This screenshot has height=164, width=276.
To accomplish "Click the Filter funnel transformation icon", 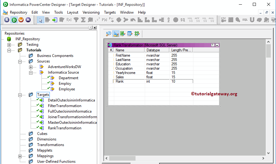I will click(x=76, y=20).
